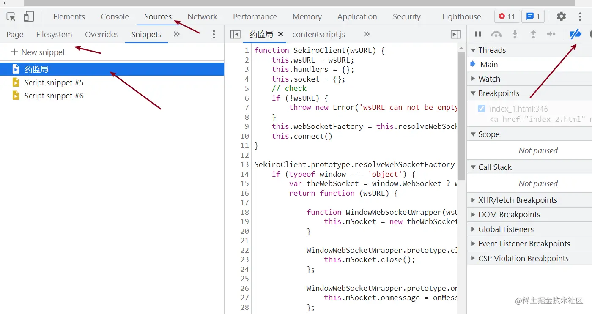The height and width of the screenshot is (314, 592).
Task: Open the Security panel
Action: (x=407, y=17)
